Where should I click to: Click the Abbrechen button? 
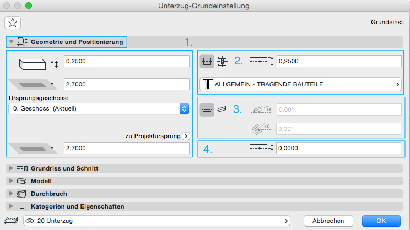(328, 221)
